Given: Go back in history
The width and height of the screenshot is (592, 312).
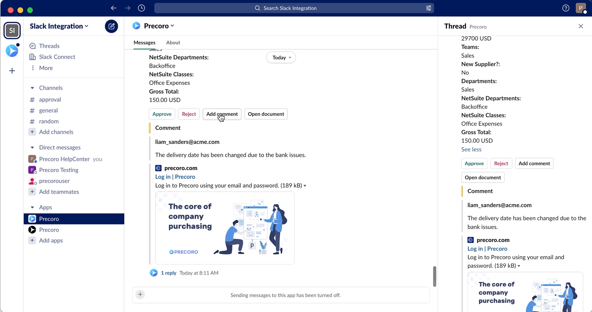Looking at the screenshot, I should (114, 8).
